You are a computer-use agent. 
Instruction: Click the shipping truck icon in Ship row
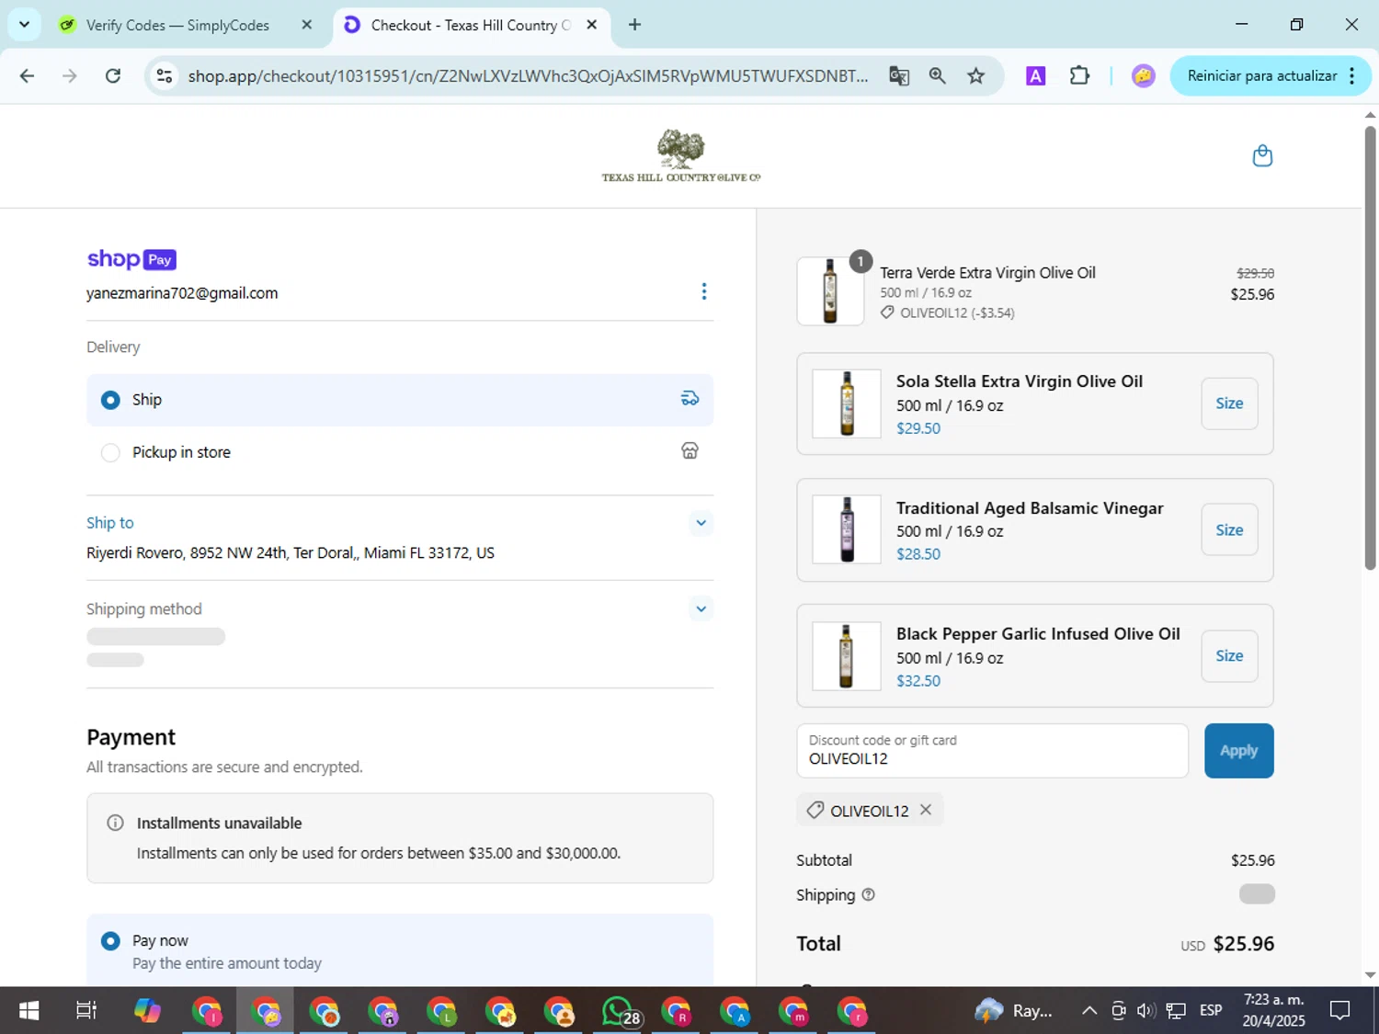[x=689, y=399]
